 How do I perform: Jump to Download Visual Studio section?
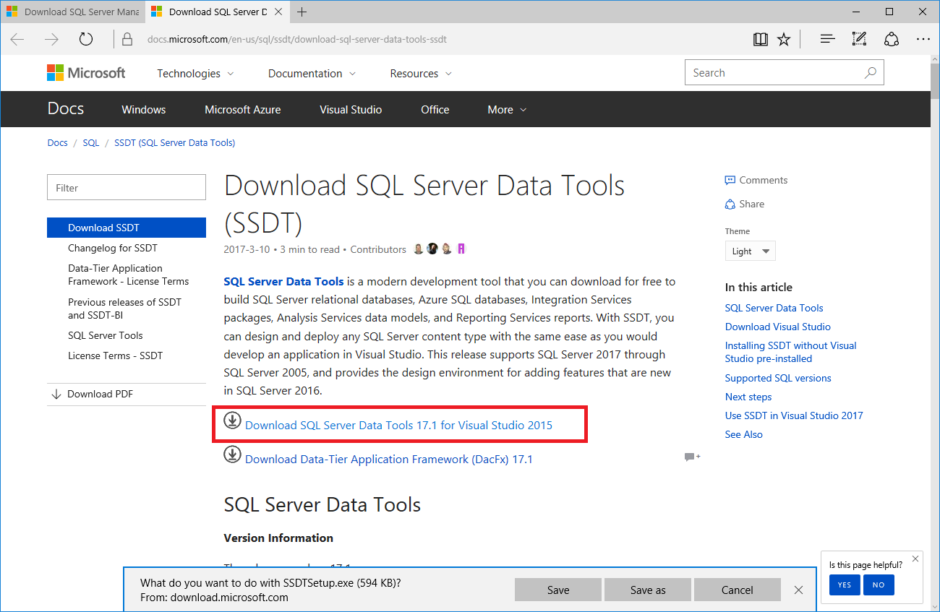[x=778, y=327]
